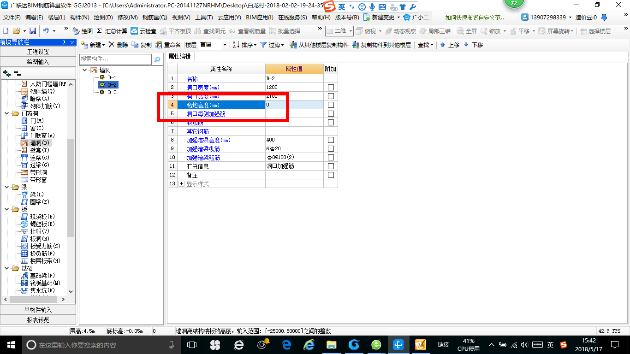
Task: Click the search magnifier icon
Action: 157,59
